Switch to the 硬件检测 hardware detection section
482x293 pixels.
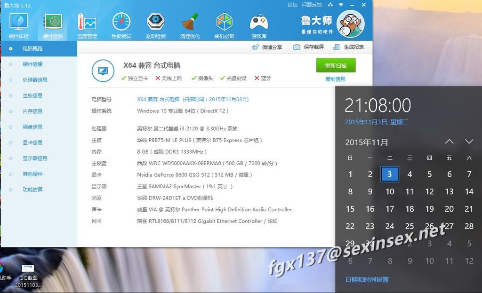(x=53, y=26)
